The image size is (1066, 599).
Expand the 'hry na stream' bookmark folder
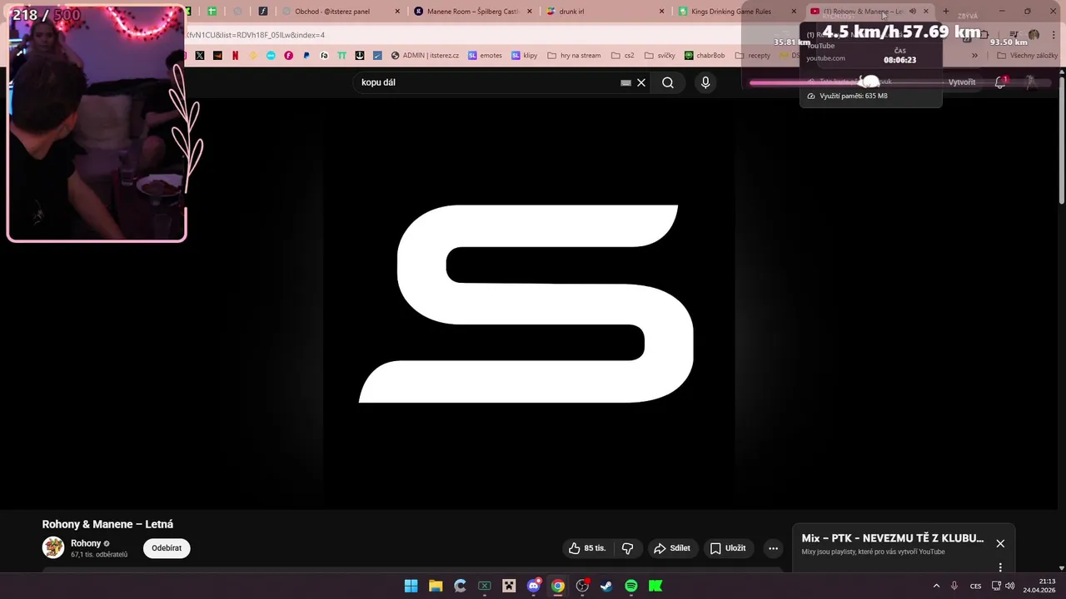tap(574, 56)
